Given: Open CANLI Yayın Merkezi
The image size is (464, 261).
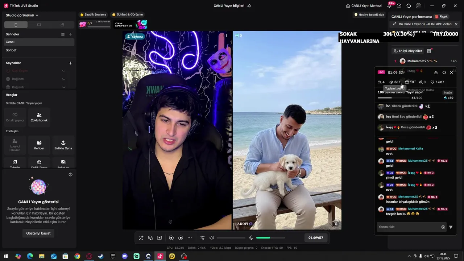Looking at the screenshot, I should point(364,6).
